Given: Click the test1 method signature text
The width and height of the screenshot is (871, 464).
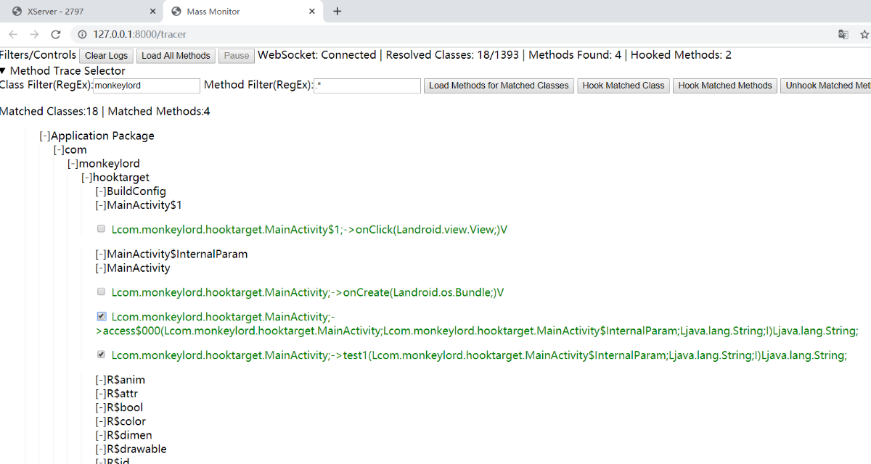Looking at the screenshot, I should click(479, 355).
